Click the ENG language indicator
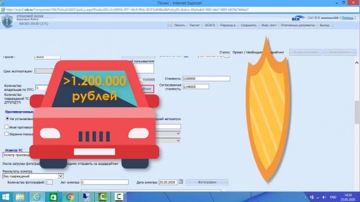 point(333,197)
